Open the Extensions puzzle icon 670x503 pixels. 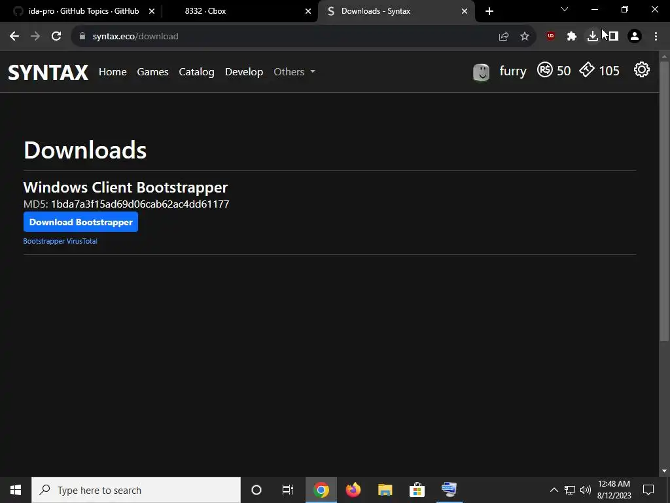(572, 37)
